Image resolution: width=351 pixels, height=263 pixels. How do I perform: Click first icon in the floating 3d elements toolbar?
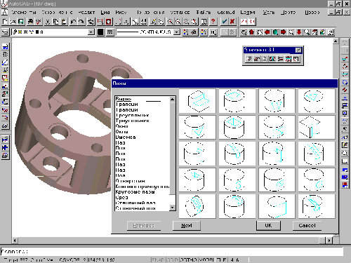[x=249, y=59]
